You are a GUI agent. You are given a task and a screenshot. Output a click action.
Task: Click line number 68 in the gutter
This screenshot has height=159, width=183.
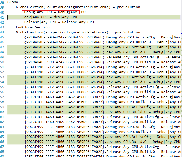tap(2, 152)
